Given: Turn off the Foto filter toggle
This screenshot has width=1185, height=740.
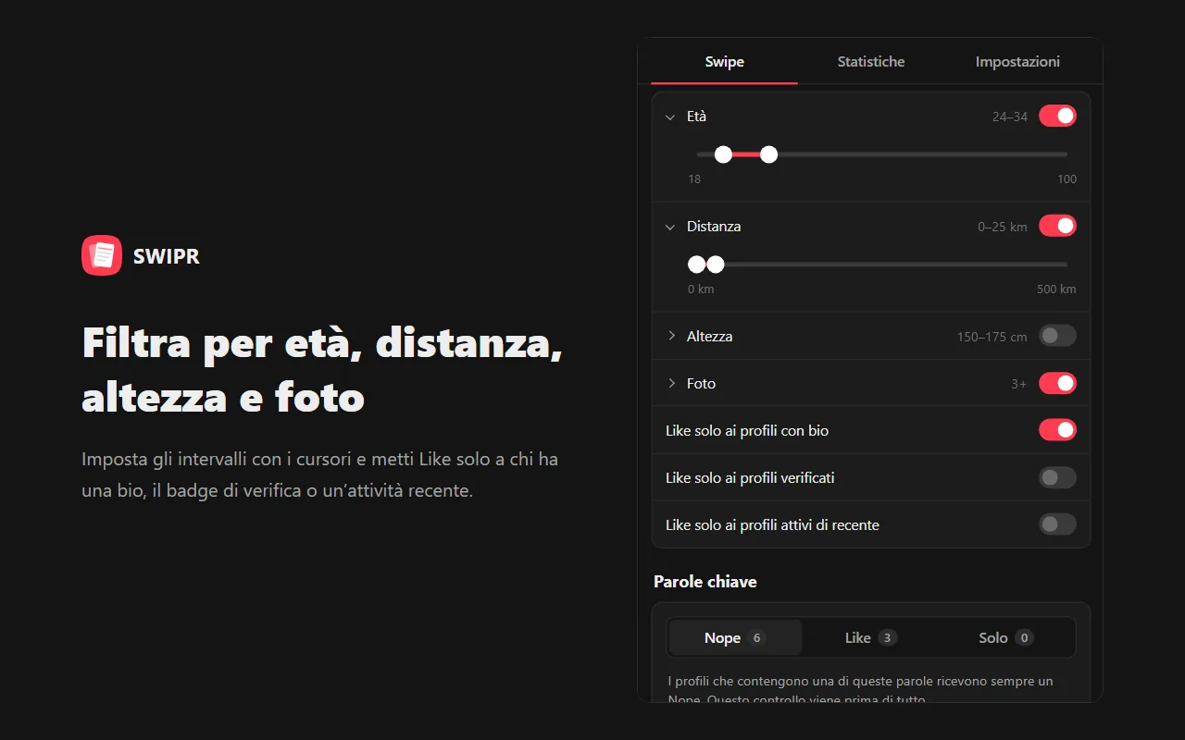Looking at the screenshot, I should pos(1057,383).
